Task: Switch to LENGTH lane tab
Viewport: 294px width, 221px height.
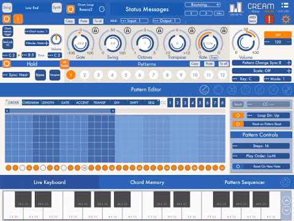Action: tap(48, 103)
